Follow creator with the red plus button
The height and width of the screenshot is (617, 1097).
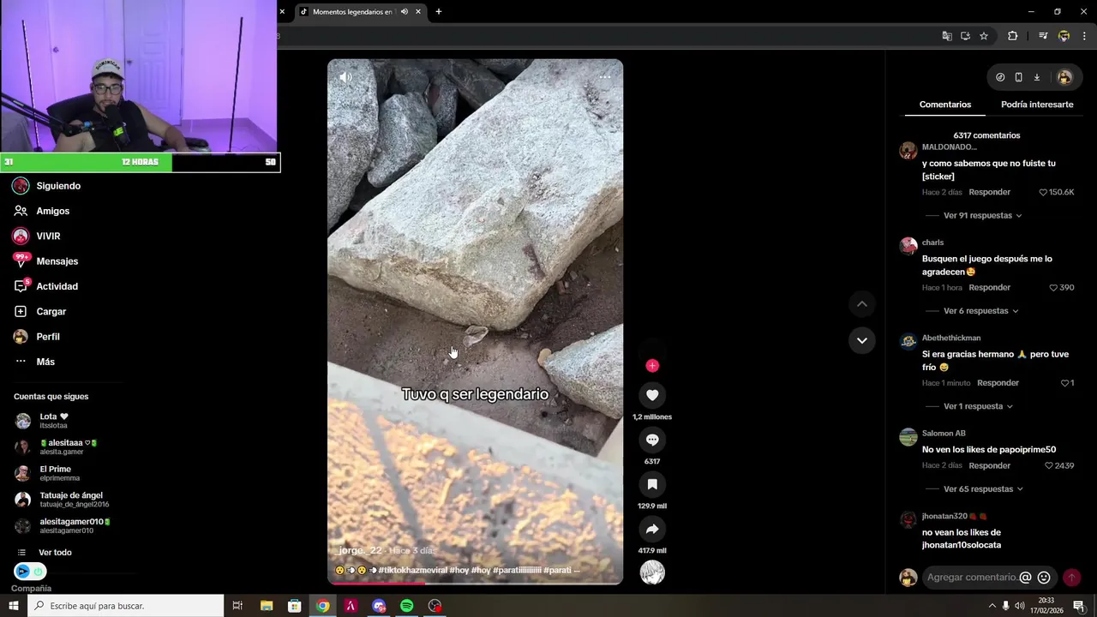coord(652,366)
